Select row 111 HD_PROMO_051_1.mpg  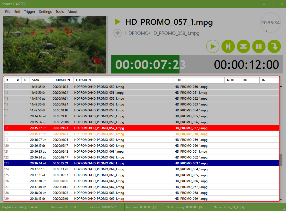141,92
